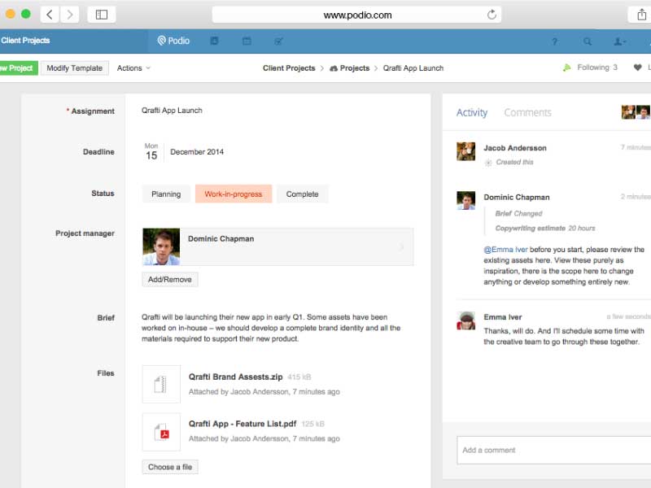Screen dimensions: 651x488
Task: Click the Podio logo in the header
Action: click(x=173, y=41)
